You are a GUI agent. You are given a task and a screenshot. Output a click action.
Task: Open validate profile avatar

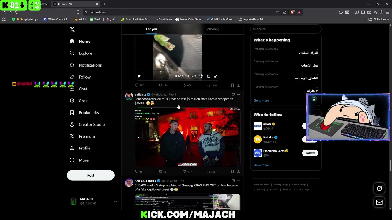pos(129,97)
